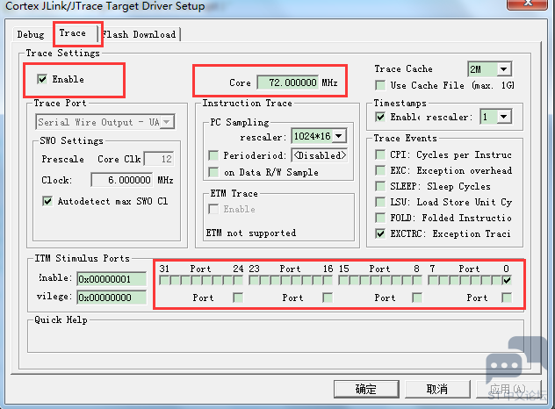Click the SWO Prescaler Core Clk field
Viewport: 555px width, 409px height.
point(159,159)
